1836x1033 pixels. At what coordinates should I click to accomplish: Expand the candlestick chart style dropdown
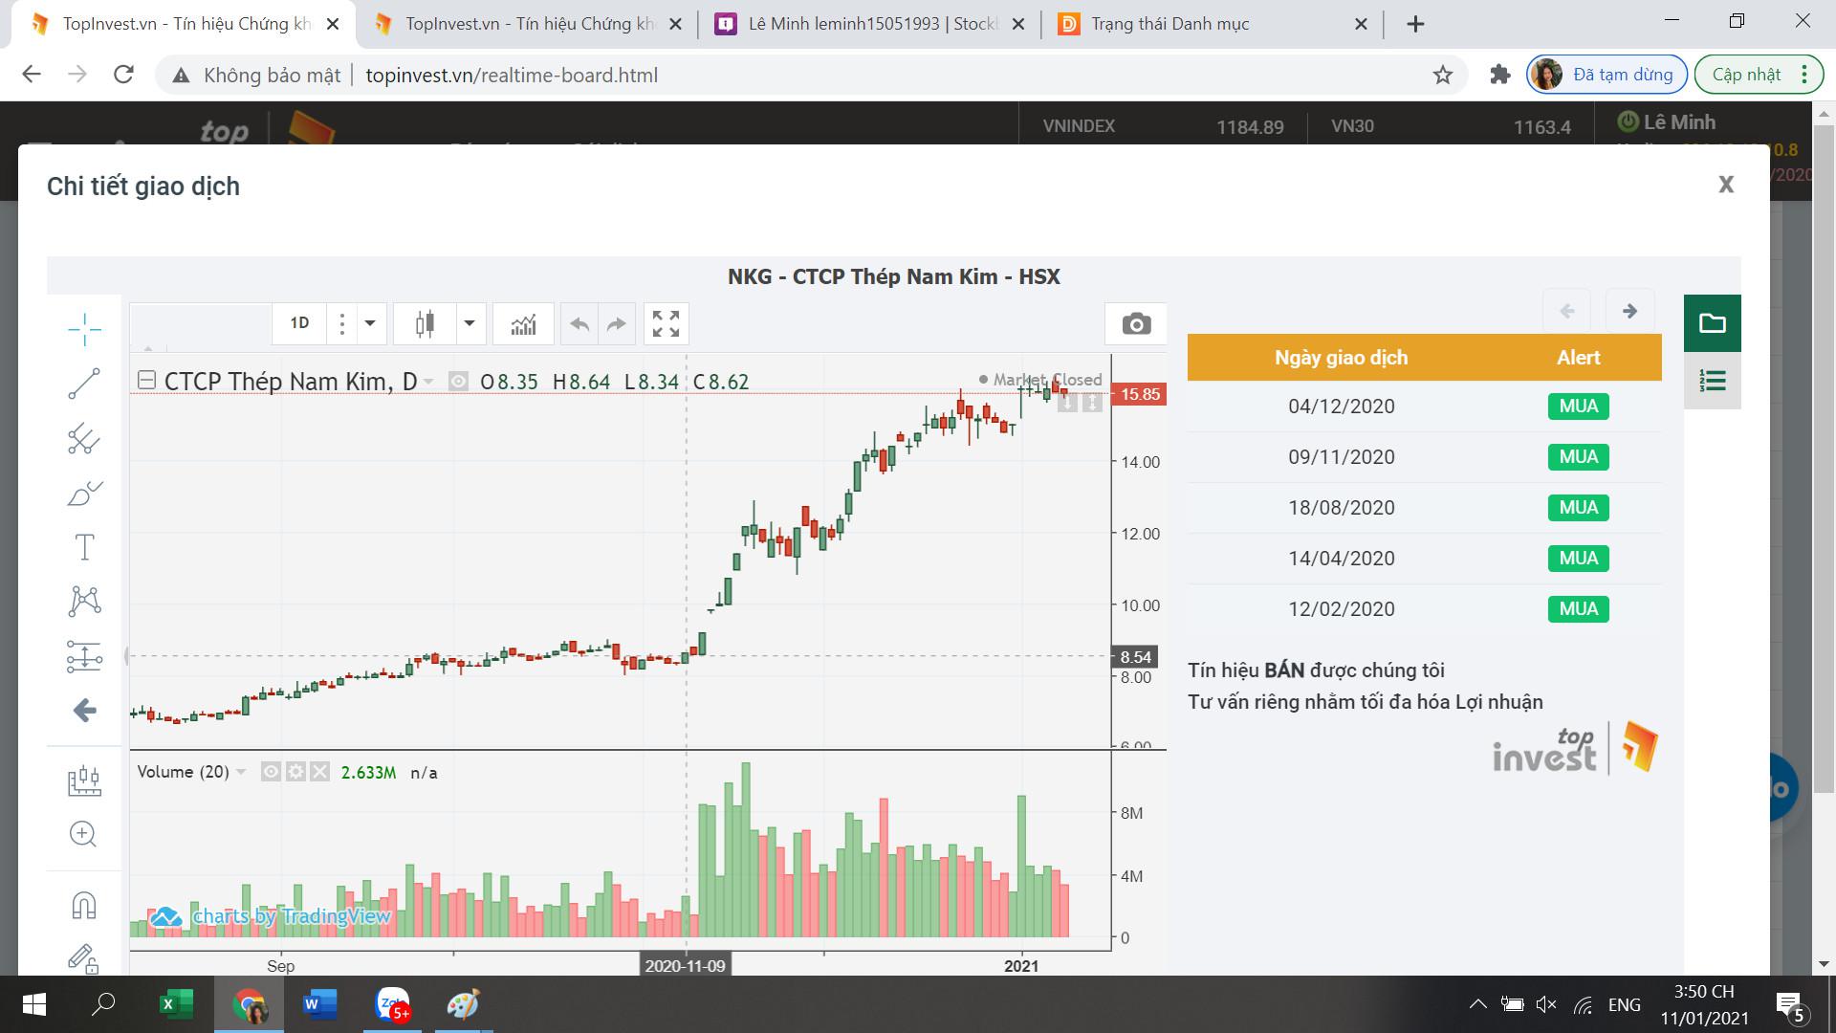pos(470,324)
